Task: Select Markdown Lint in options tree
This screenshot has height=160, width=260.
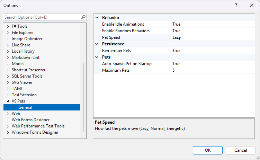Action: coord(26,57)
